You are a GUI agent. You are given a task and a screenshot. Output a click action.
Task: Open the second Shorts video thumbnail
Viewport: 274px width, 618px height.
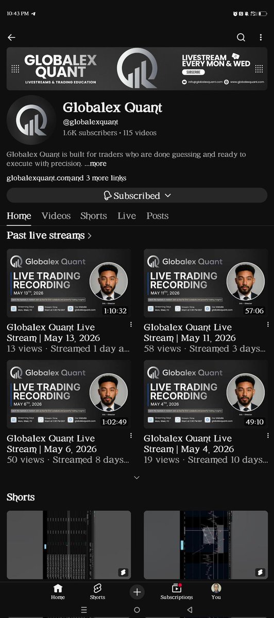click(x=205, y=545)
